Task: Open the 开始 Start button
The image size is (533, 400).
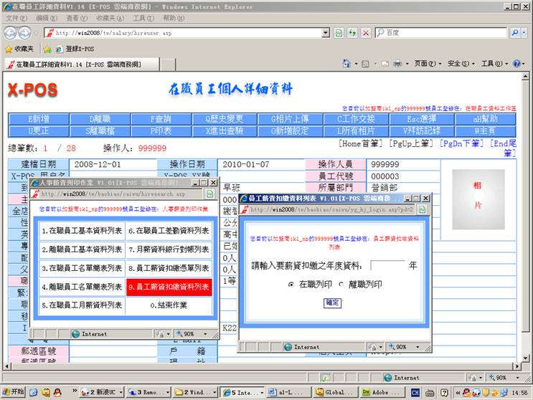Action: [13, 392]
